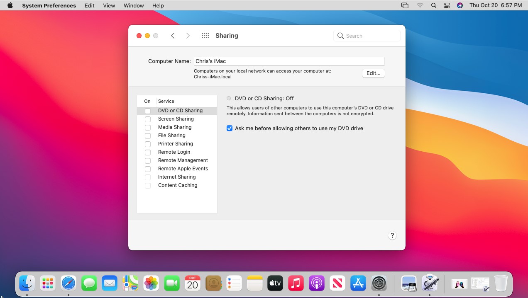
Task: Open Notes app in the Dock
Action: [x=255, y=283]
